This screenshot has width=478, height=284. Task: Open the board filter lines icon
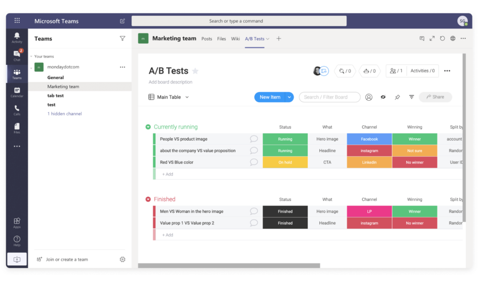point(412,97)
